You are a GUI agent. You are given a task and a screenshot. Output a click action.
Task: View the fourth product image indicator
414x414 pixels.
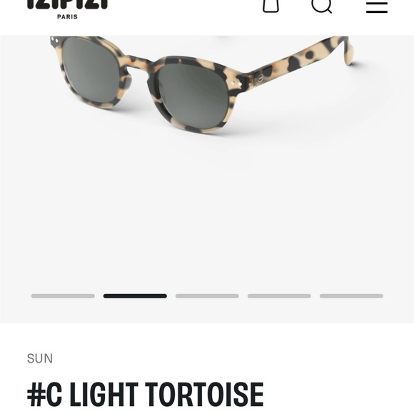tap(279, 296)
